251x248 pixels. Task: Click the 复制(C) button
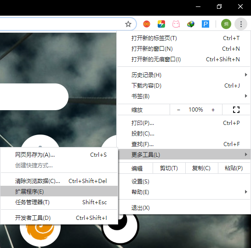click(x=201, y=168)
